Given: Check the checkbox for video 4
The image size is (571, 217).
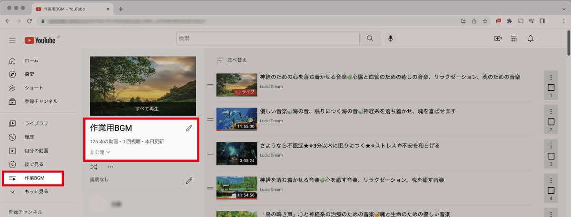Looking at the screenshot, I should pyautogui.click(x=551, y=190).
